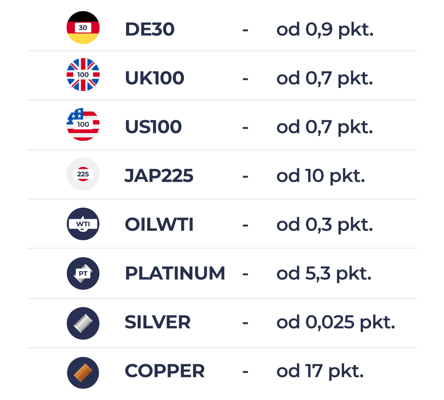The width and height of the screenshot is (444, 400).
Task: Click the silver bar icon
Action: point(83,323)
